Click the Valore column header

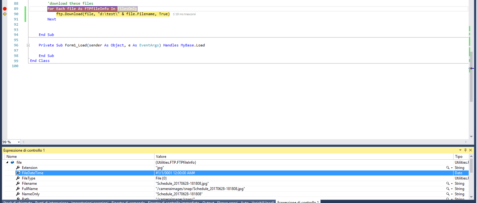point(161,157)
